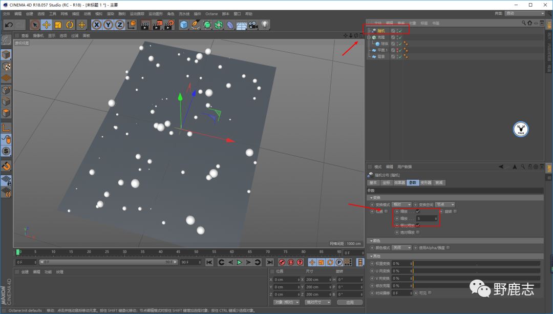Open the 变换模式 dropdown showing 相对
553x314 pixels.
[401, 204]
